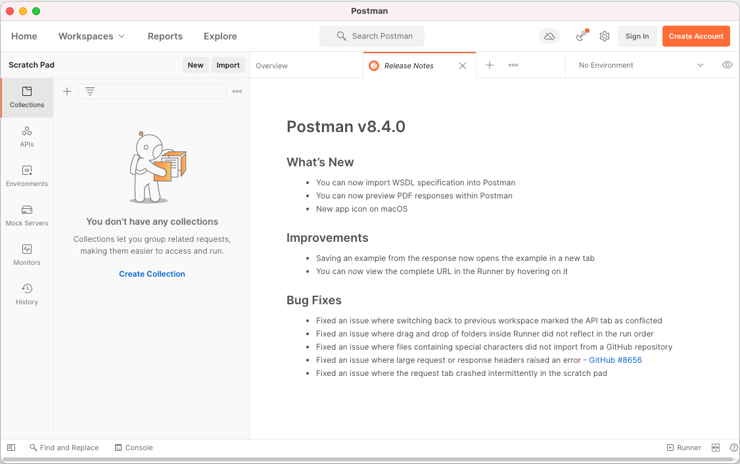The width and height of the screenshot is (740, 464).
Task: Open the History sidebar panel
Action: point(27,294)
